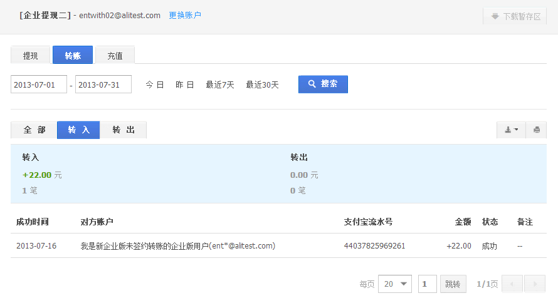The image size is (558, 303).
Task: Click the printer icon button
Action: 536,130
